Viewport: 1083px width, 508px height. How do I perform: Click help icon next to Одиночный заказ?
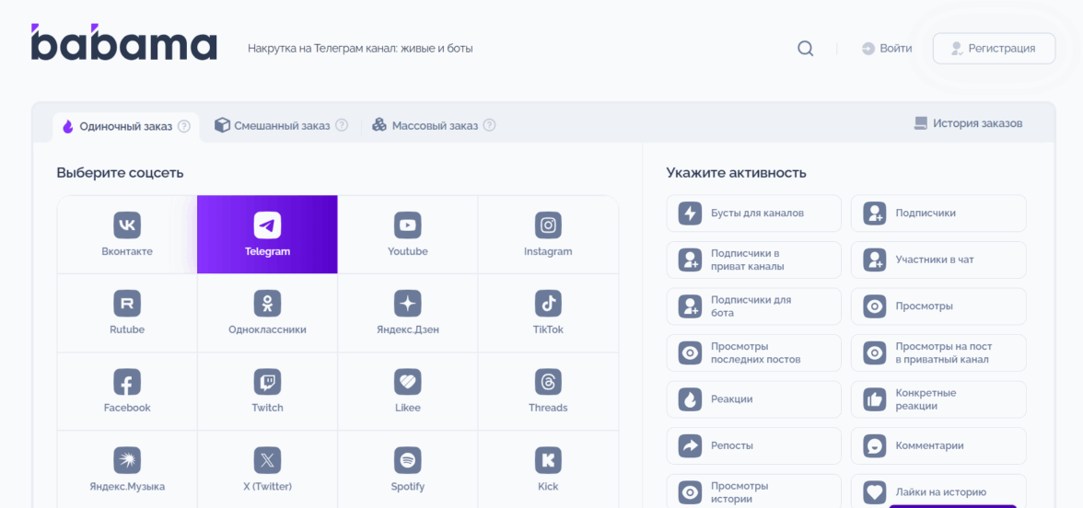[x=184, y=126]
